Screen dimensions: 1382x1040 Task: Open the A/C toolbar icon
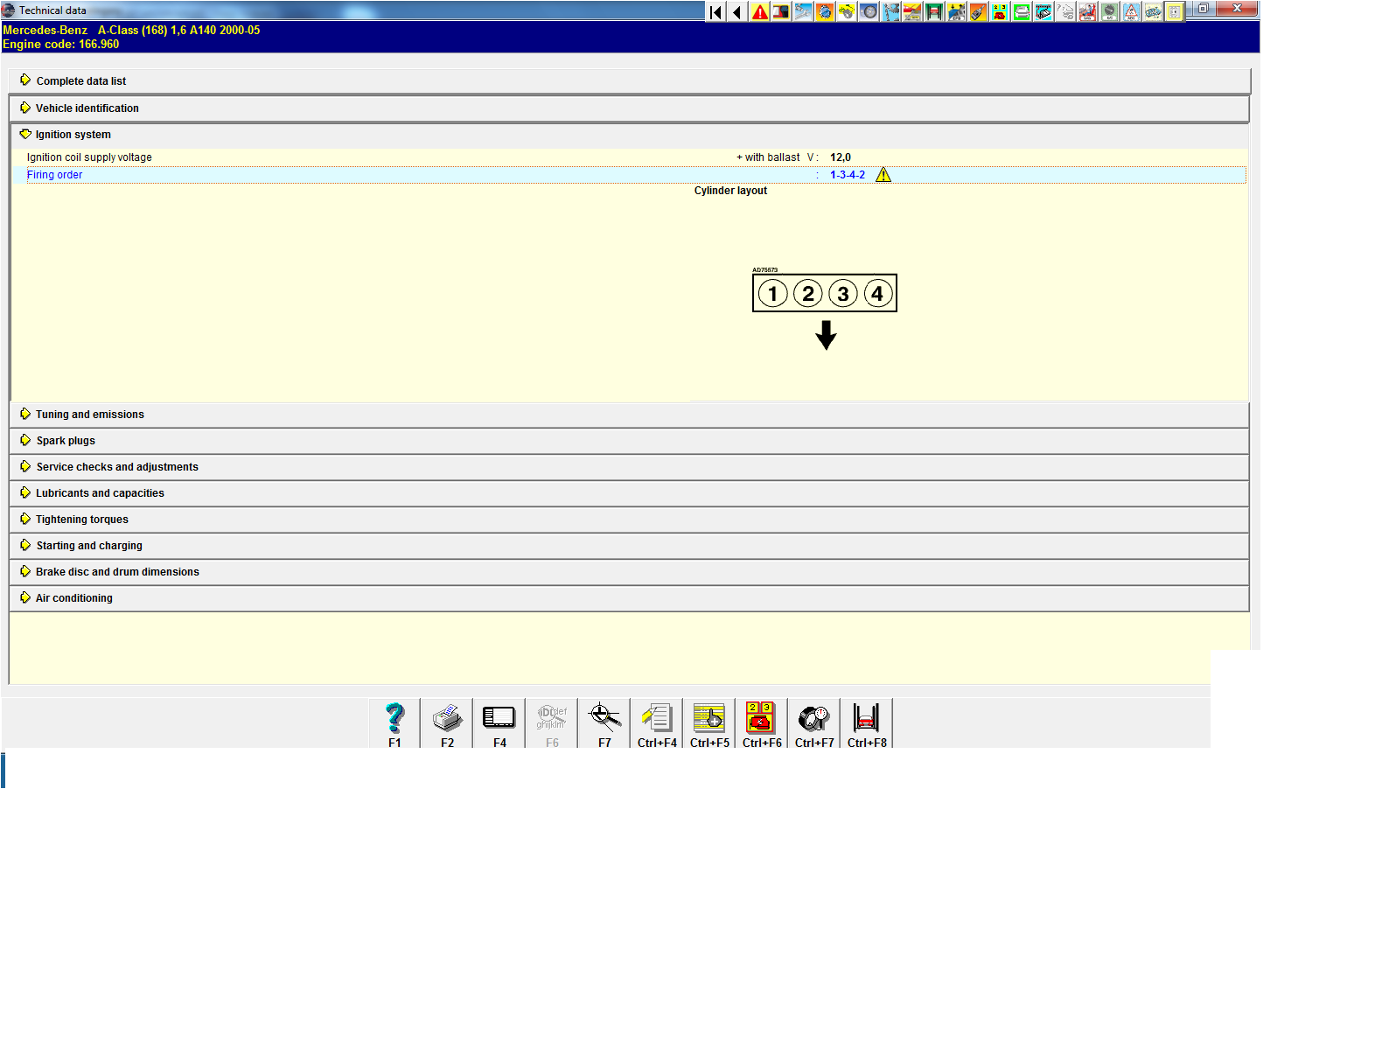point(1109,11)
